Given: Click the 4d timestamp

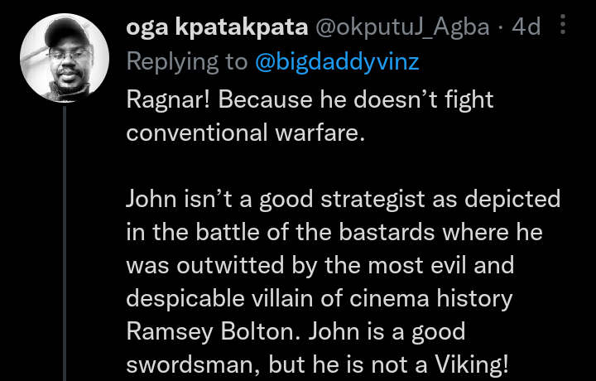Looking at the screenshot, I should coord(526,27).
